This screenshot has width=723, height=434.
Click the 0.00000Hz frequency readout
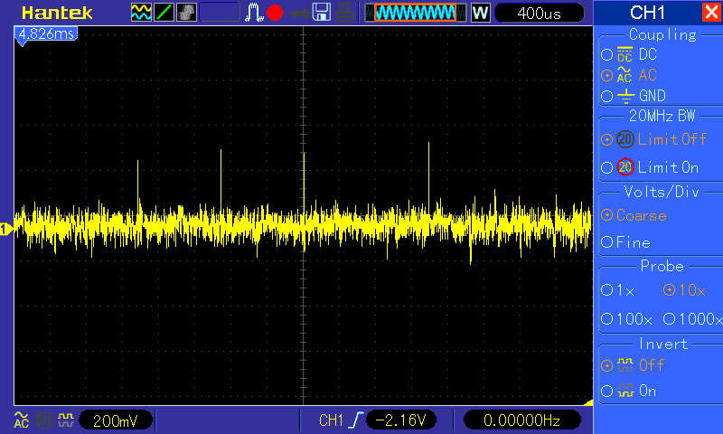(x=521, y=420)
